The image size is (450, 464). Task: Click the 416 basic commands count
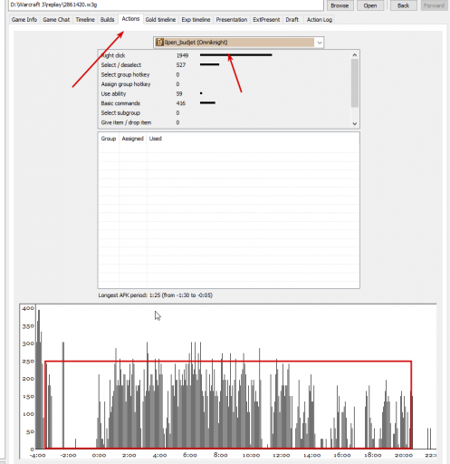point(181,103)
